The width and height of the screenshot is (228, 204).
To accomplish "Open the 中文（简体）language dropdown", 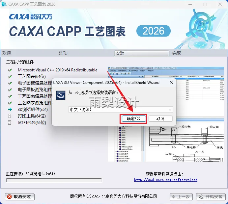I will click(x=121, y=110).
